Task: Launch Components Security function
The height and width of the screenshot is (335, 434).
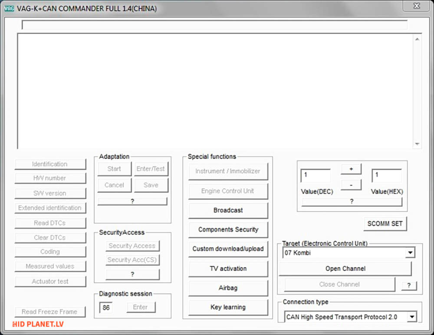Action: [228, 230]
